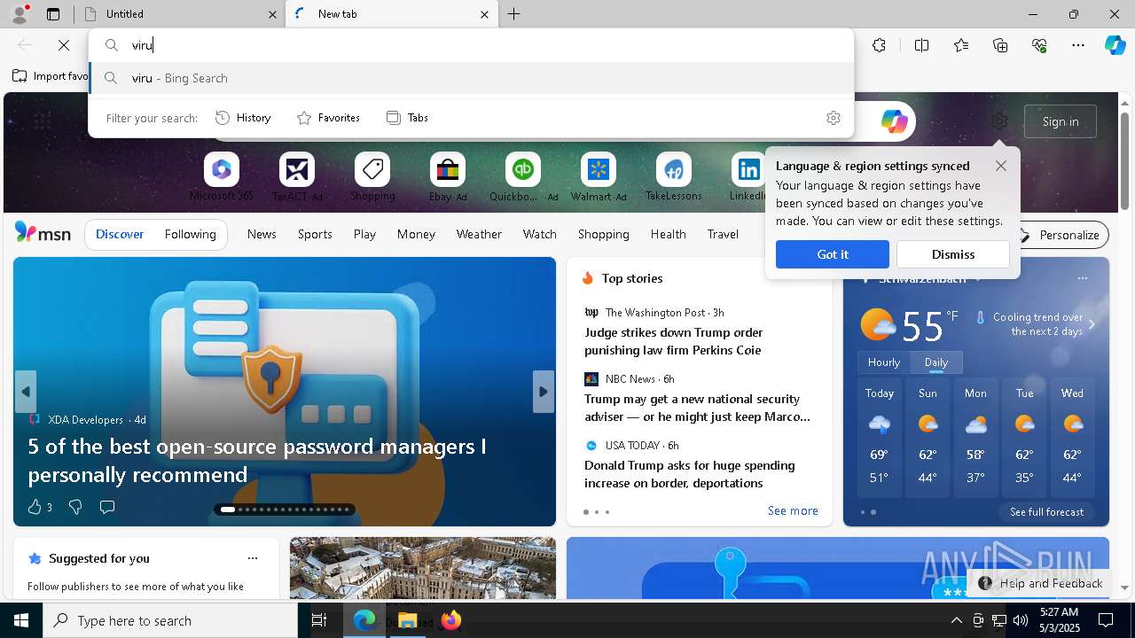Stop loading the page
Viewport: 1135px width, 638px height.
[64, 45]
